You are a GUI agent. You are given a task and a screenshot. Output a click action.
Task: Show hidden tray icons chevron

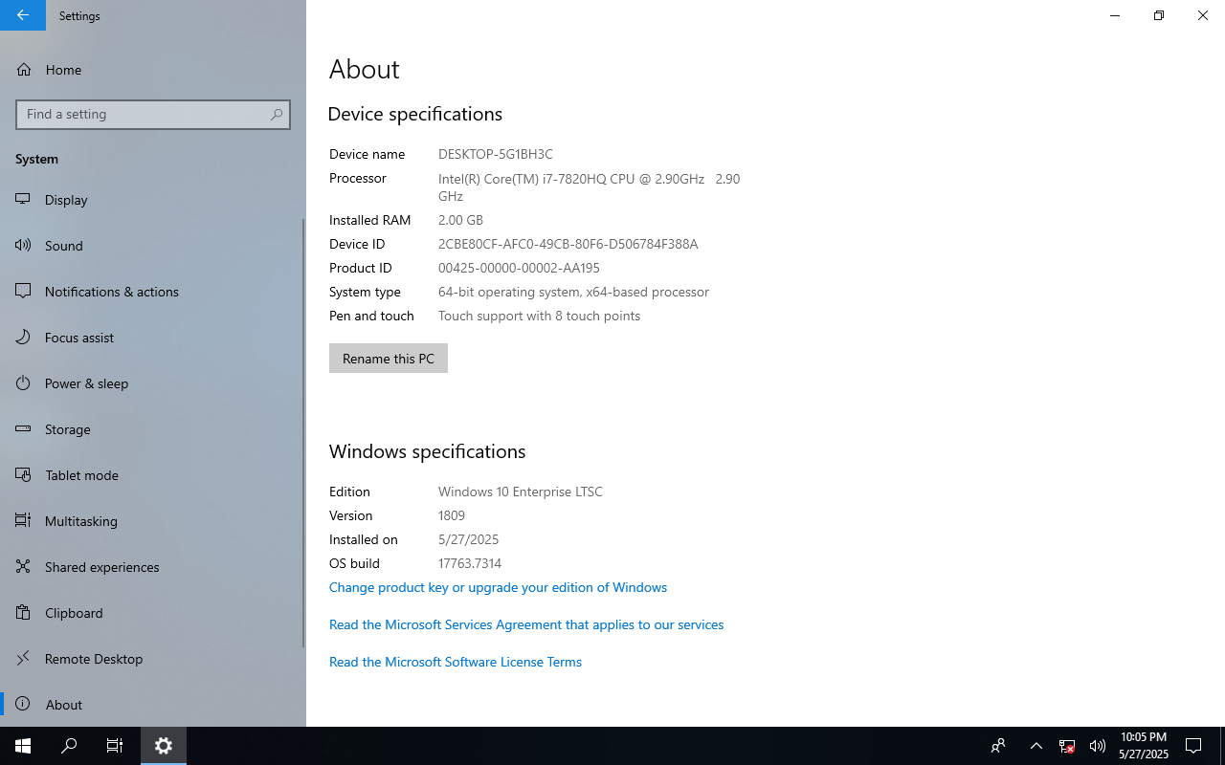(x=1036, y=746)
